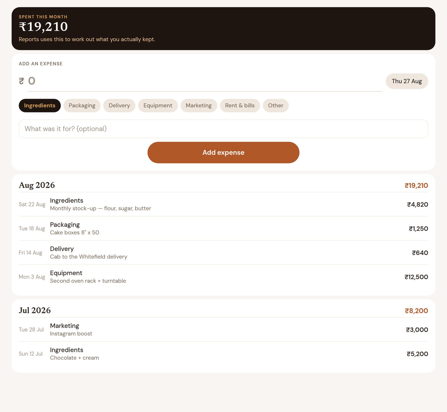Open the Monthly stock-up ingredients expense

click(223, 204)
